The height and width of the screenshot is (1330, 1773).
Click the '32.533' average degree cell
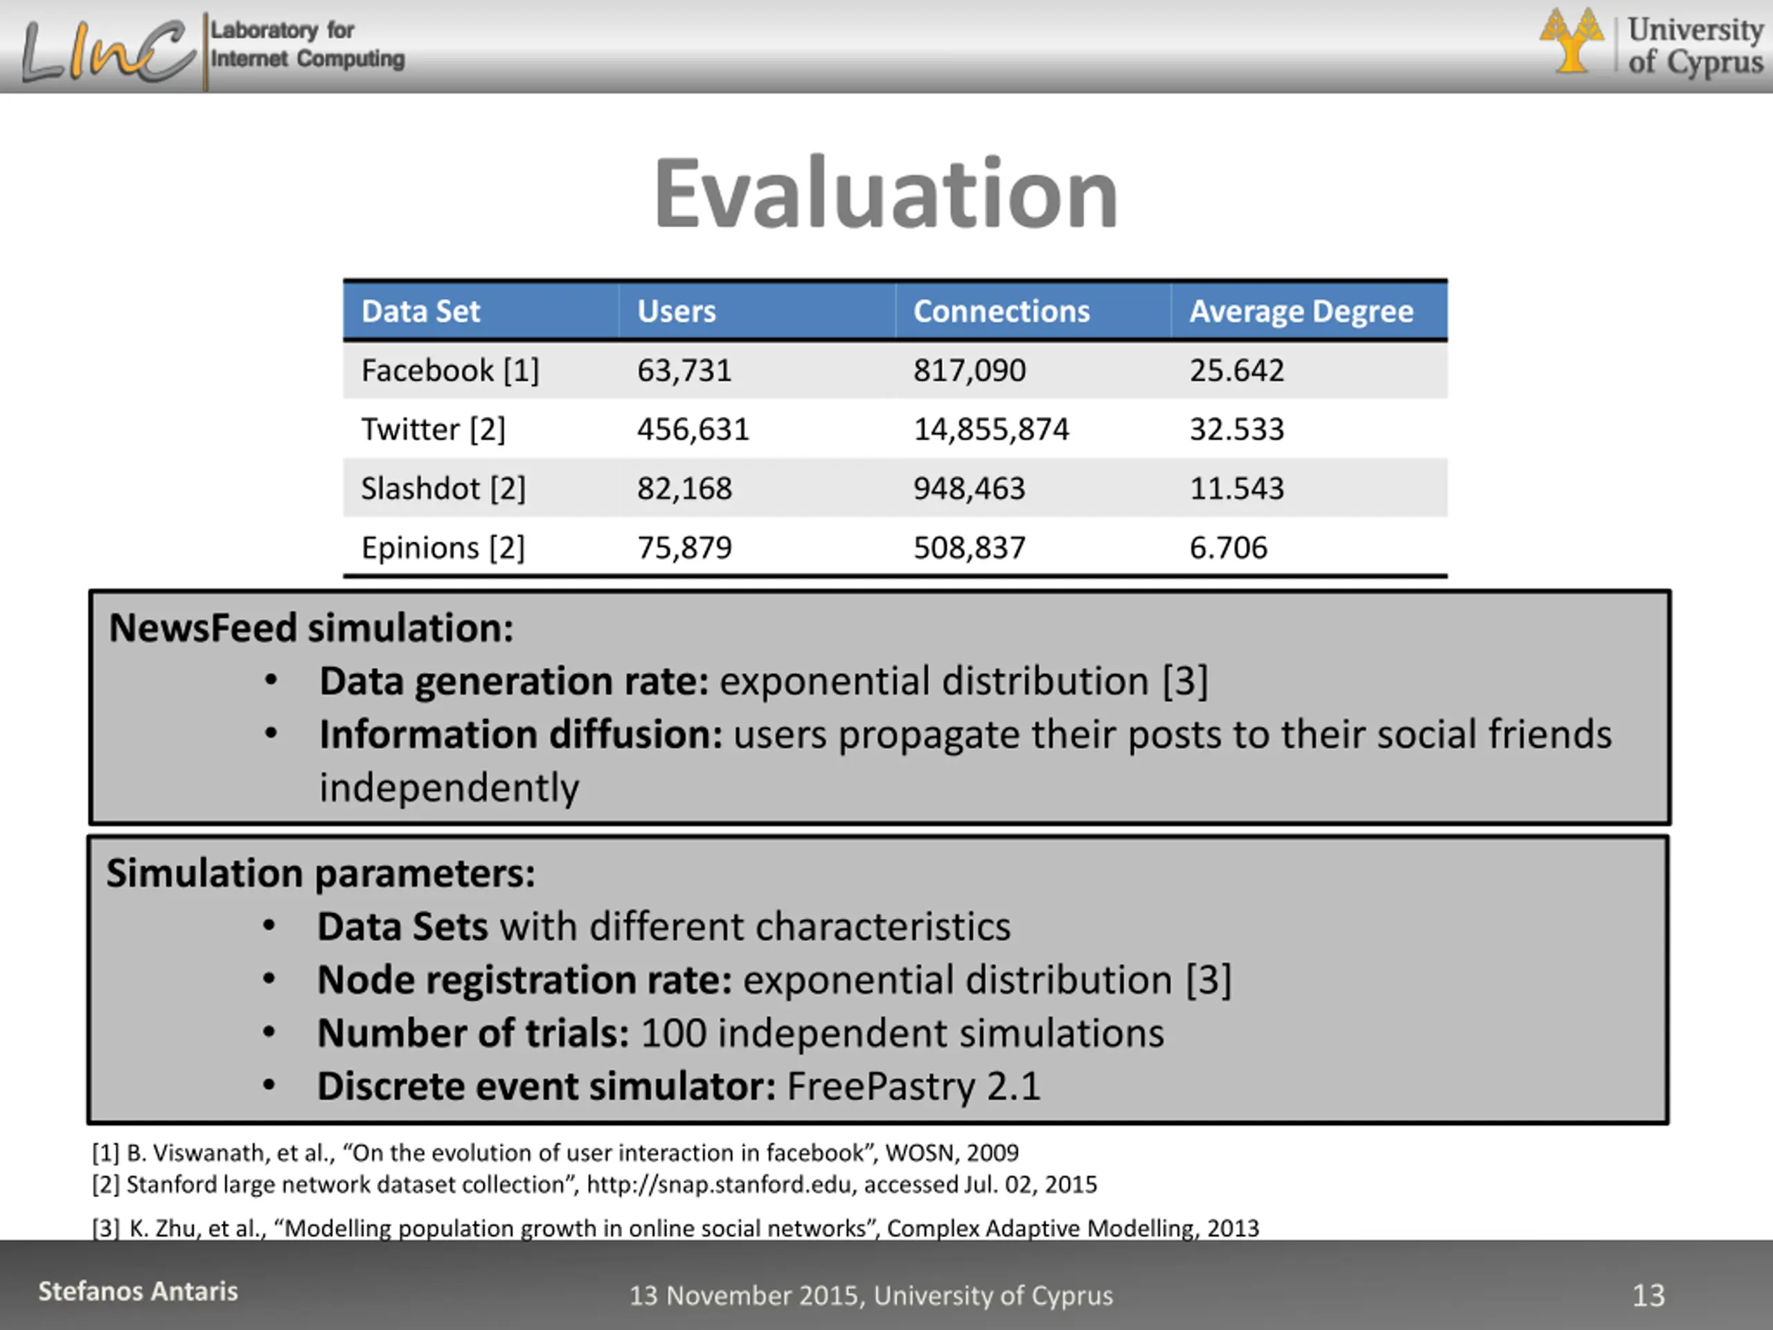point(1237,429)
